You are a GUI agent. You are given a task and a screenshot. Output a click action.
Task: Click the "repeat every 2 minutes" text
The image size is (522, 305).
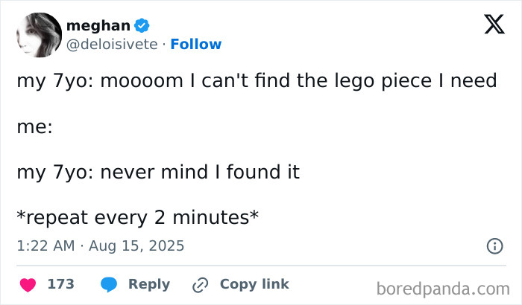(138, 217)
